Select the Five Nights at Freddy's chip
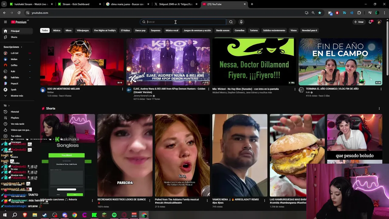 105,30
